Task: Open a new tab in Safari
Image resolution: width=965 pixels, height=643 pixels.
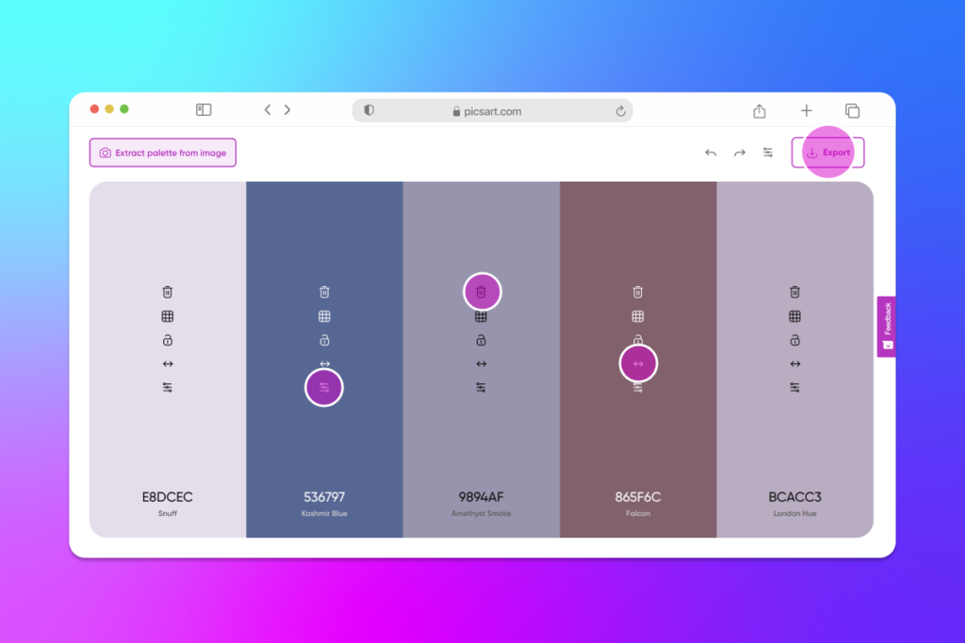Action: [x=807, y=110]
